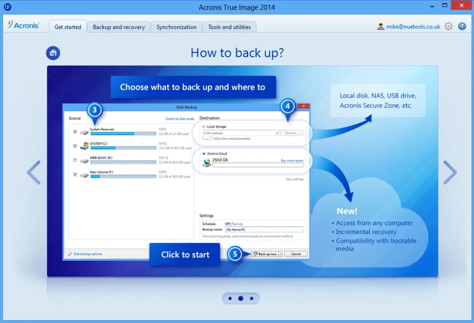
Task: Enable Make this media bootable checkbox
Action: click(211, 139)
